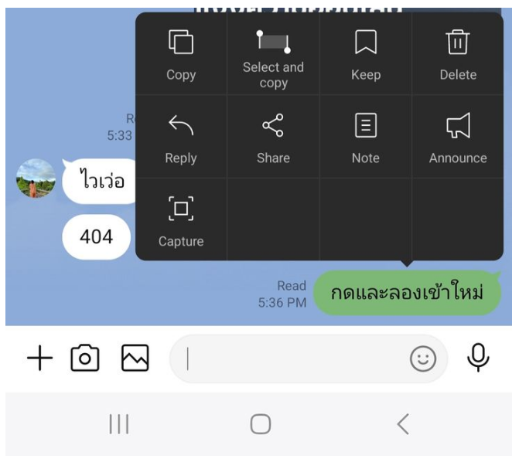Open the sender's profile picture
This screenshot has height=469, width=519.
pos(36,178)
